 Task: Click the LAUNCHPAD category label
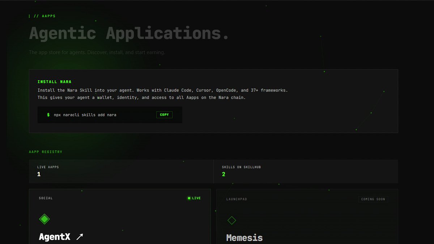pyautogui.click(x=237, y=199)
